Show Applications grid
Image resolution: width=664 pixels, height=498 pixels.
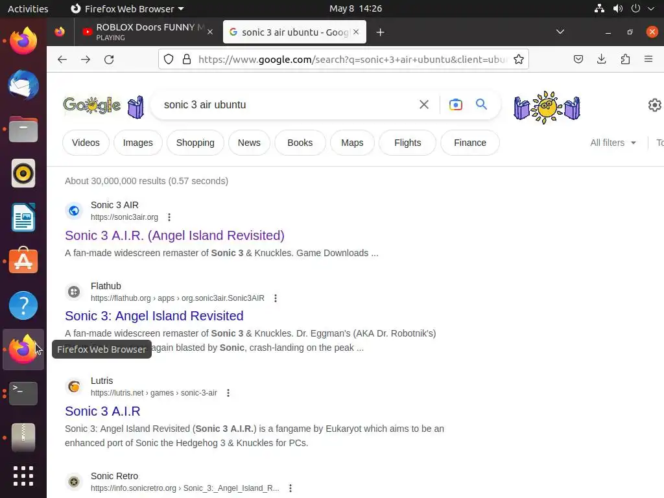coord(23,476)
